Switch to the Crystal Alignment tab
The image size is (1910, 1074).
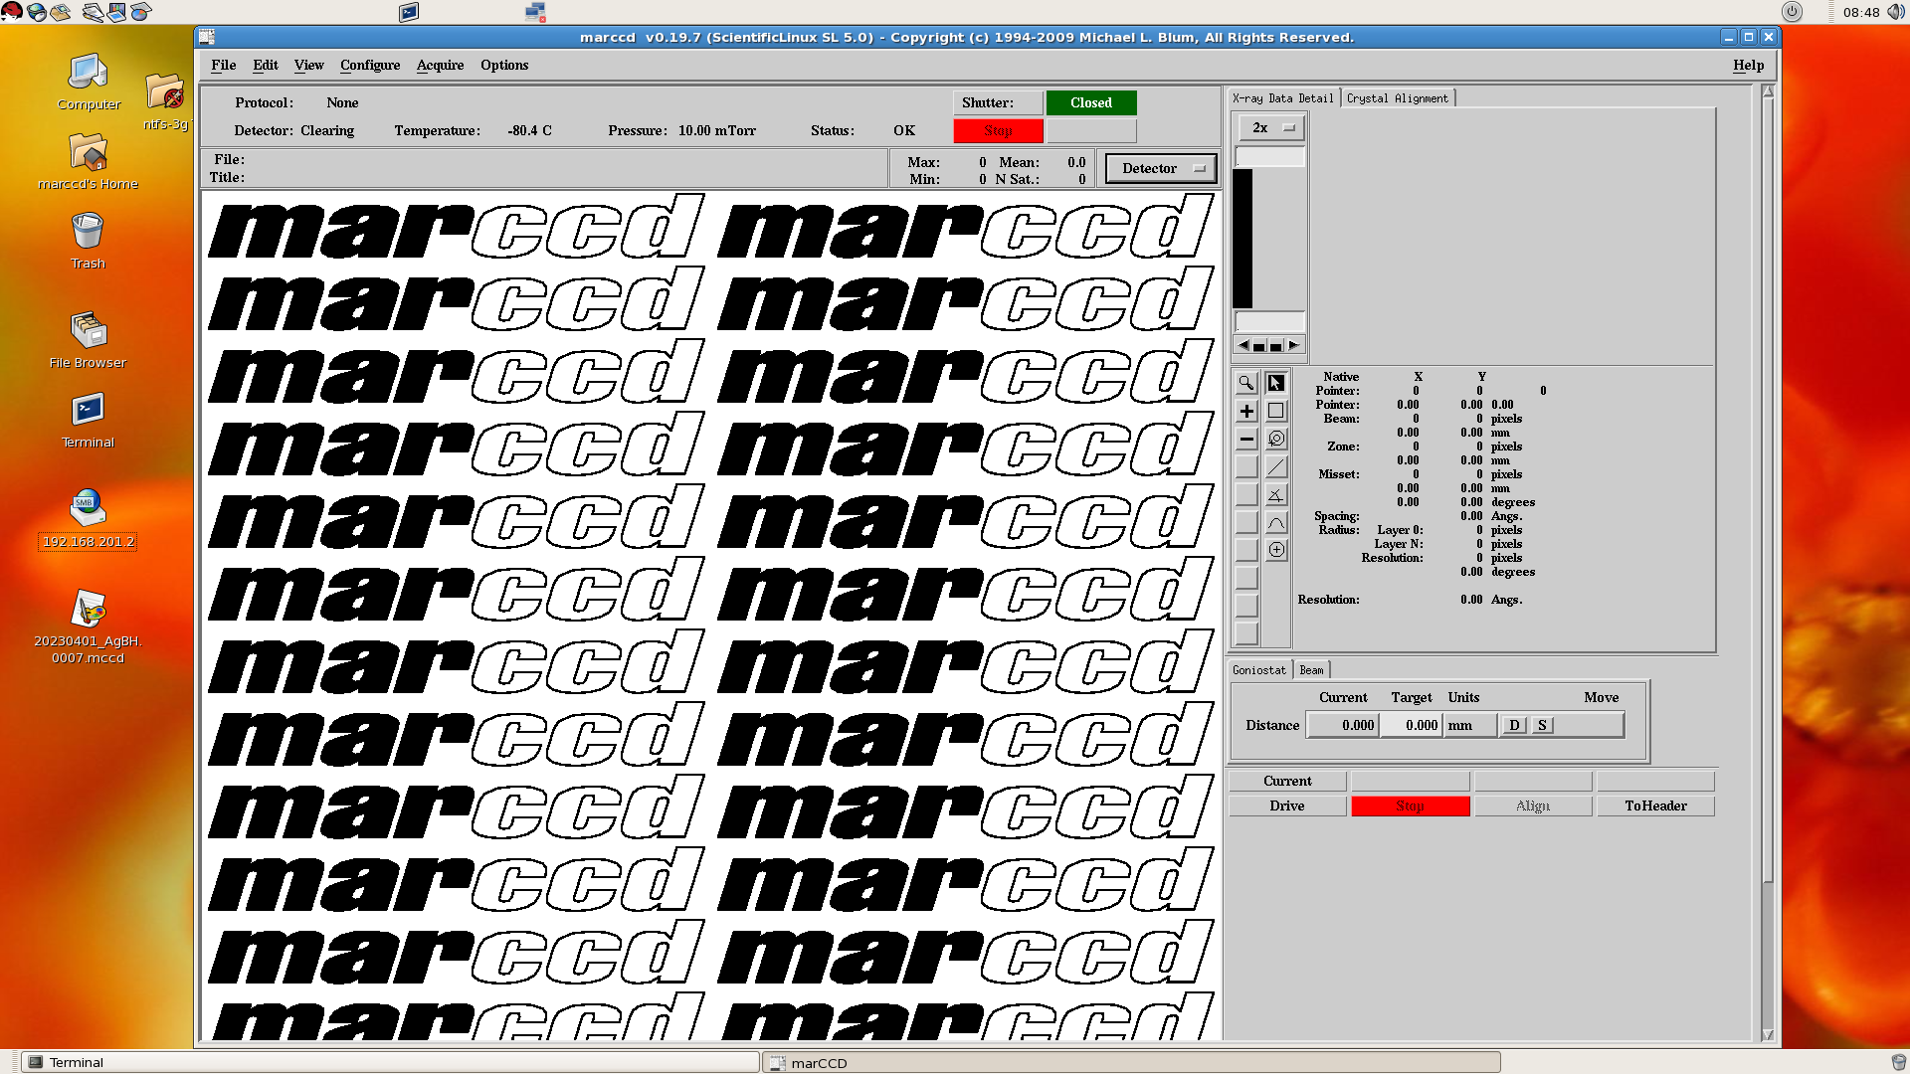1398,98
